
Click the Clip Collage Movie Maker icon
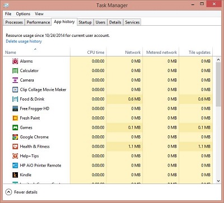[15, 89]
